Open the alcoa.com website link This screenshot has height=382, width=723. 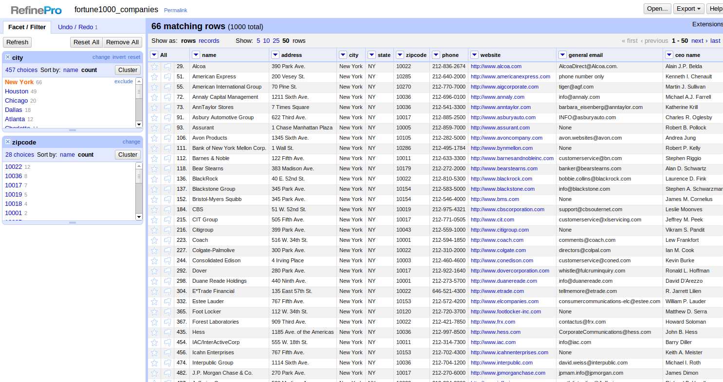(x=496, y=67)
